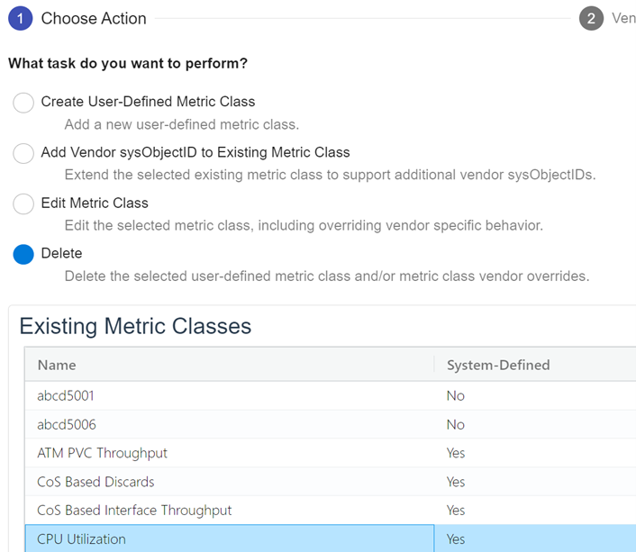636x552 pixels.
Task: Click the 'Yes' cell for CPU Utilization
Action: click(x=456, y=539)
